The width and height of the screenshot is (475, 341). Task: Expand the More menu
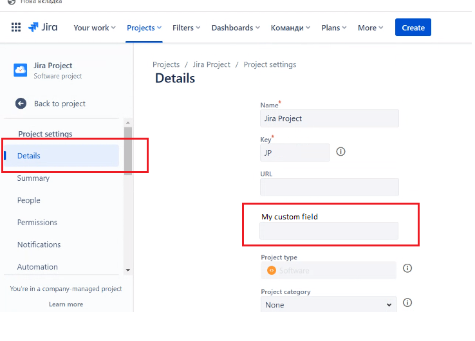click(x=371, y=28)
